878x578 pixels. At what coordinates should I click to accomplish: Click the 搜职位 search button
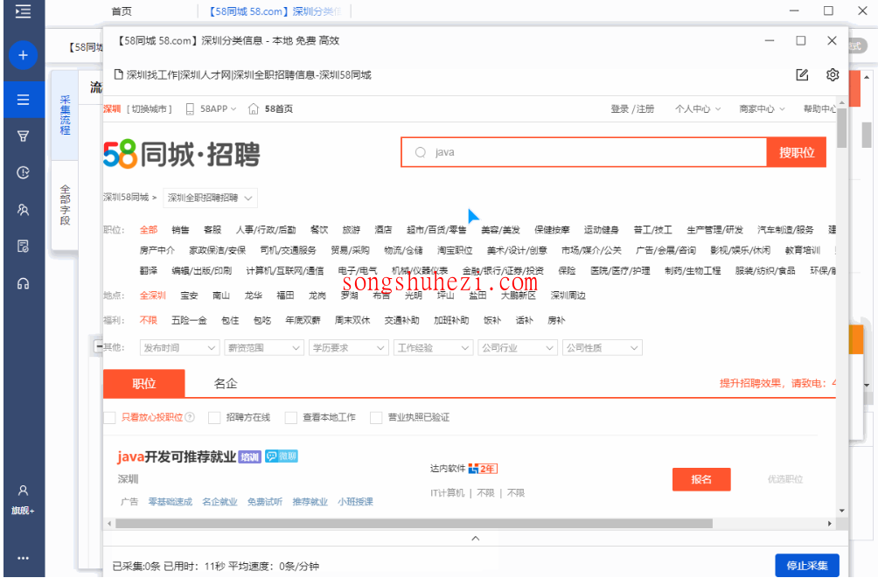coord(797,152)
